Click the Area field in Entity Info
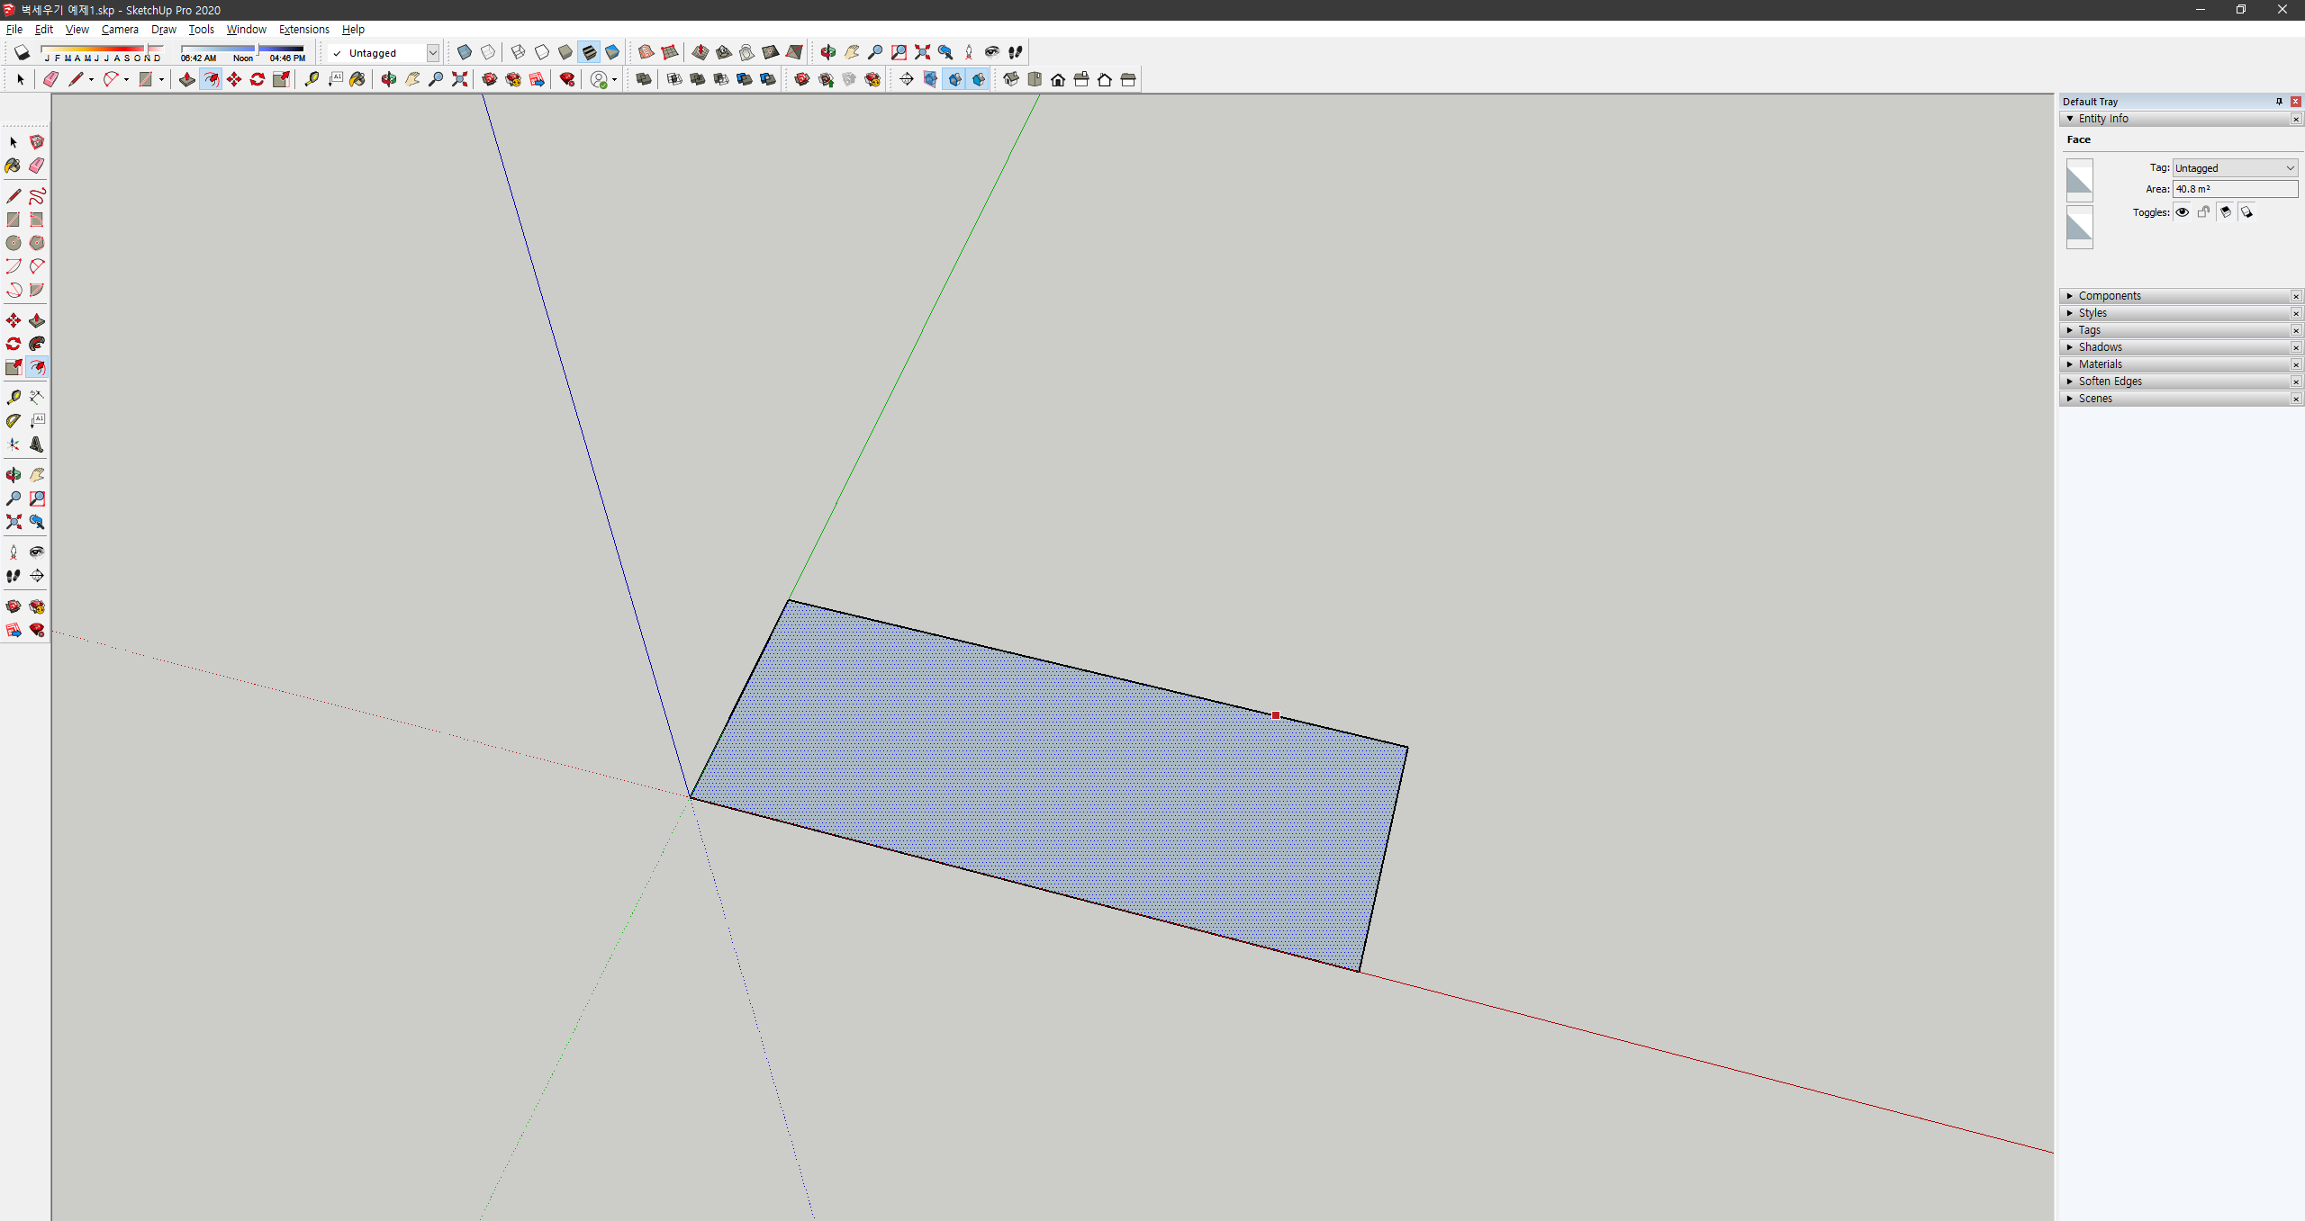2305x1221 pixels. 2234,189
